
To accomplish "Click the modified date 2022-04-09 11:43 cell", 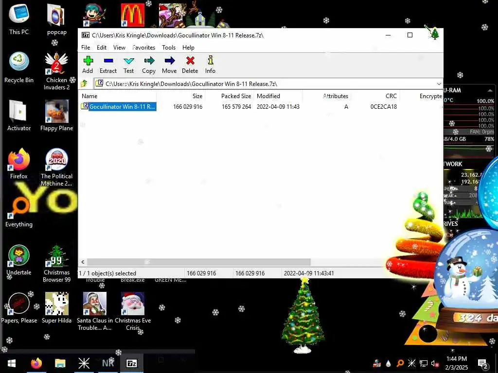I will (278, 107).
